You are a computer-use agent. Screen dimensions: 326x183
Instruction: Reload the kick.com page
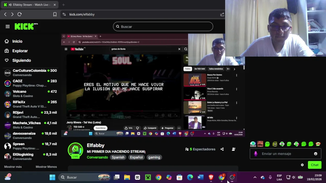point(20,14)
